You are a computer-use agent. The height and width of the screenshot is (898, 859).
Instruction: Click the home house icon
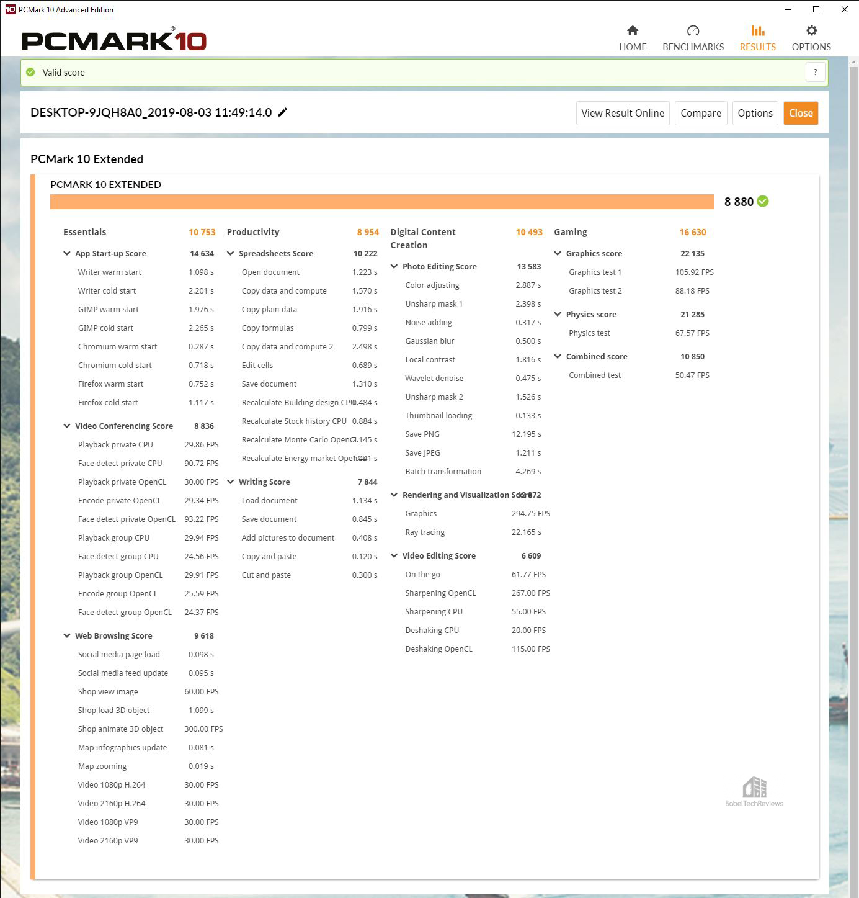pos(633,30)
